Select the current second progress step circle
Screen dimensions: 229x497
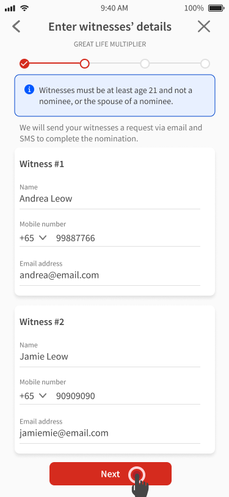[x=84, y=64]
